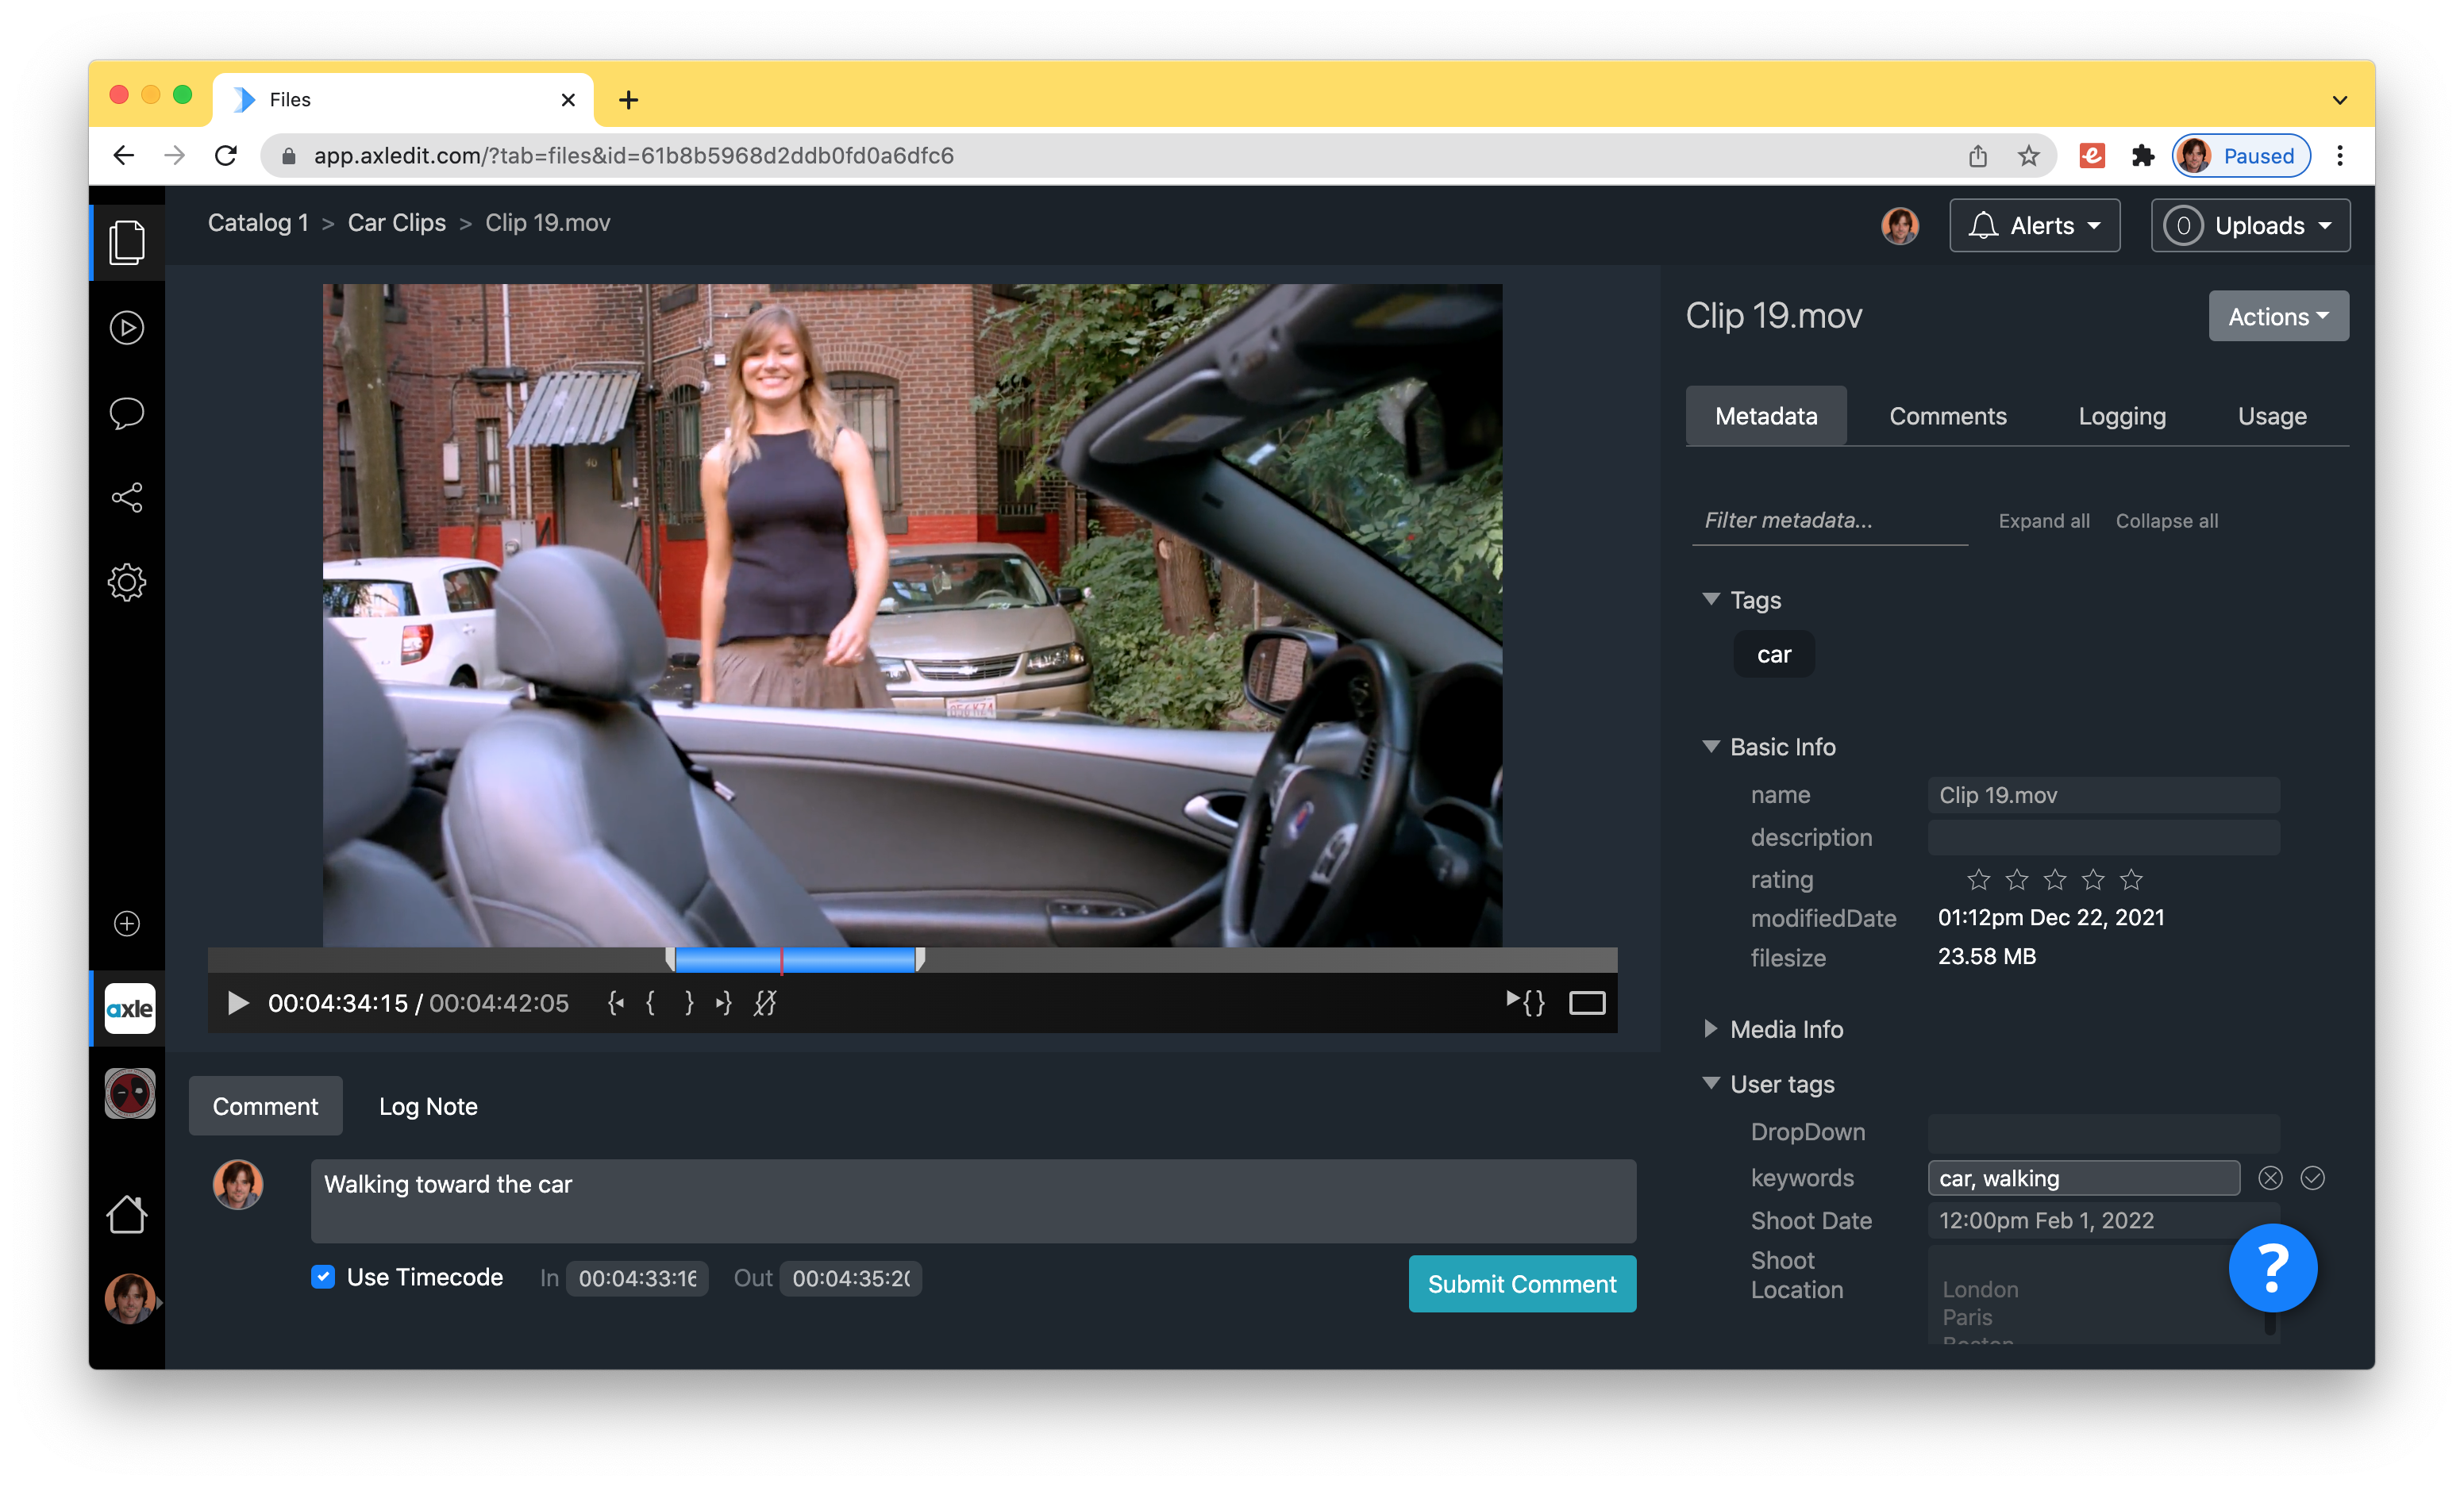2464x1487 pixels.
Task: Click the red playhead on timeline
Action: tap(781, 960)
